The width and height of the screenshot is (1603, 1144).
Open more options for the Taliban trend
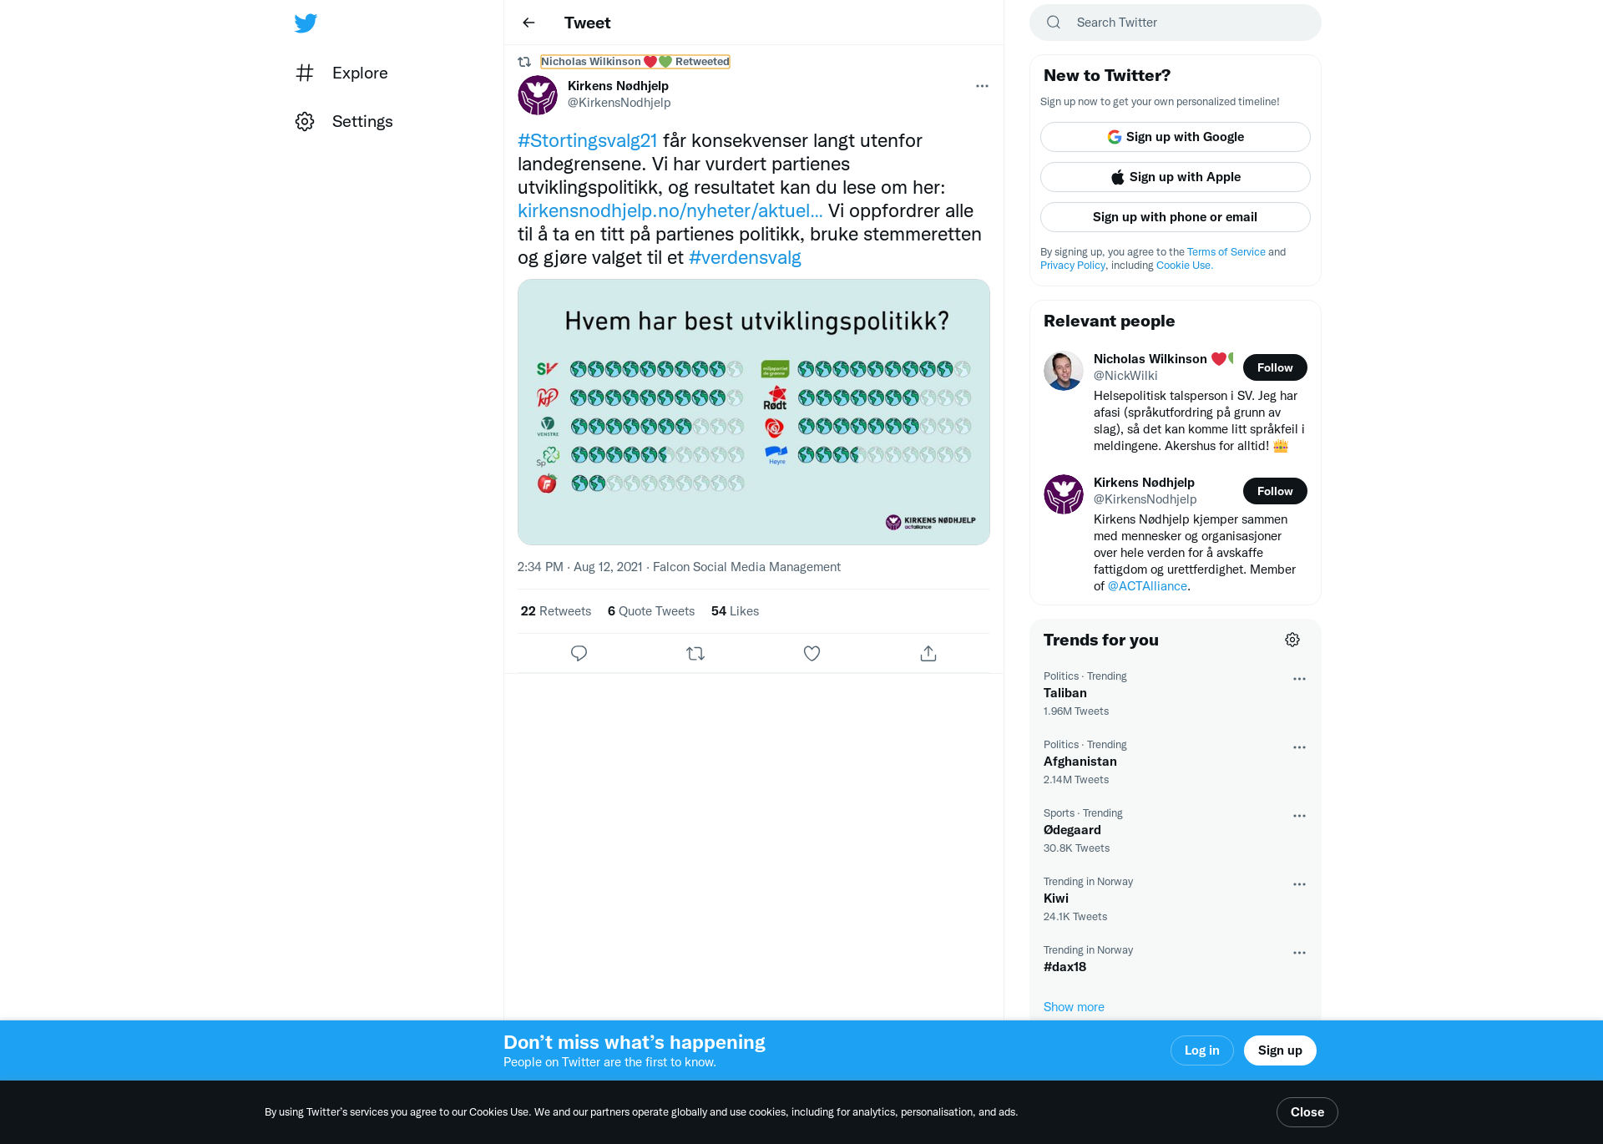[1299, 679]
